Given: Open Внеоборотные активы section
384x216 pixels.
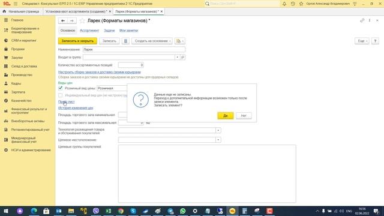Looking at the screenshot, I should (x=28, y=121).
